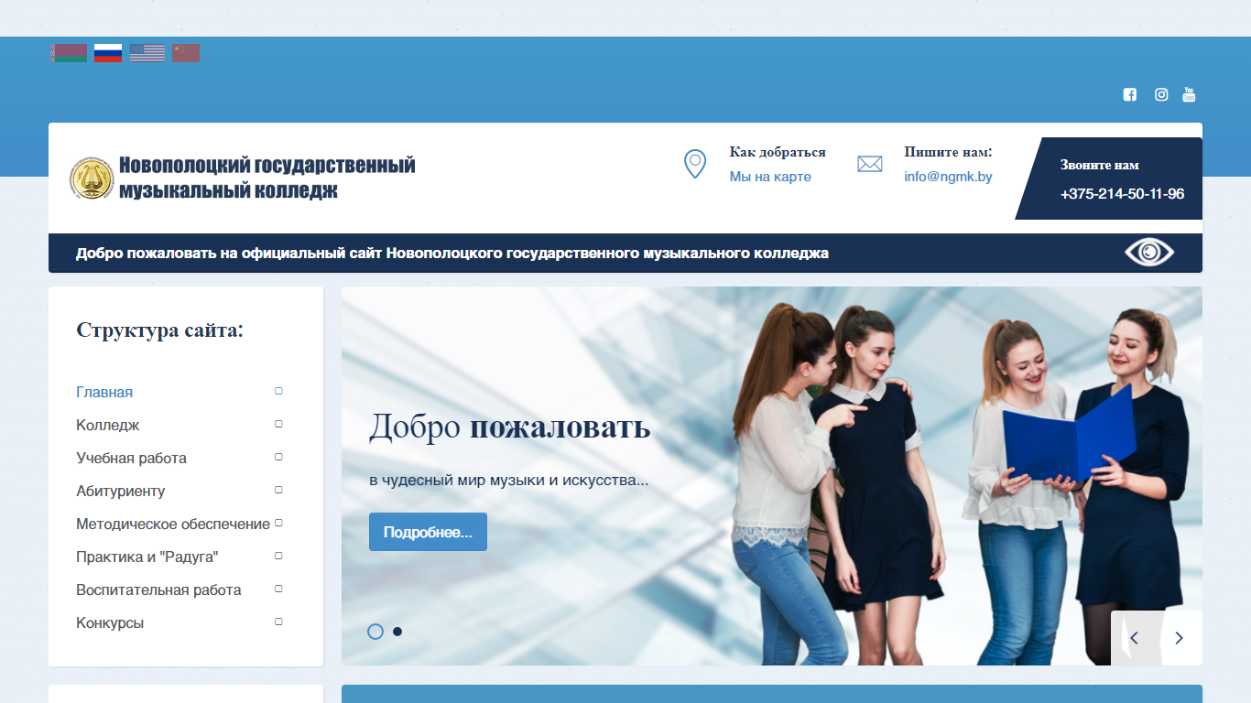The width and height of the screenshot is (1251, 703).
Task: Open the Конкурсы menu item
Action: (x=110, y=622)
